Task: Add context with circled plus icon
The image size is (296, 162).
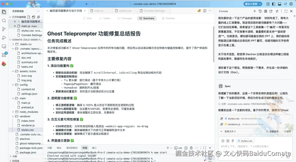Action: click(x=223, y=141)
